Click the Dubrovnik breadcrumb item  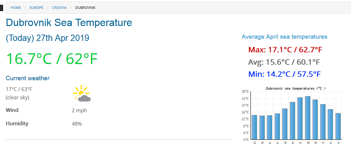[85, 8]
